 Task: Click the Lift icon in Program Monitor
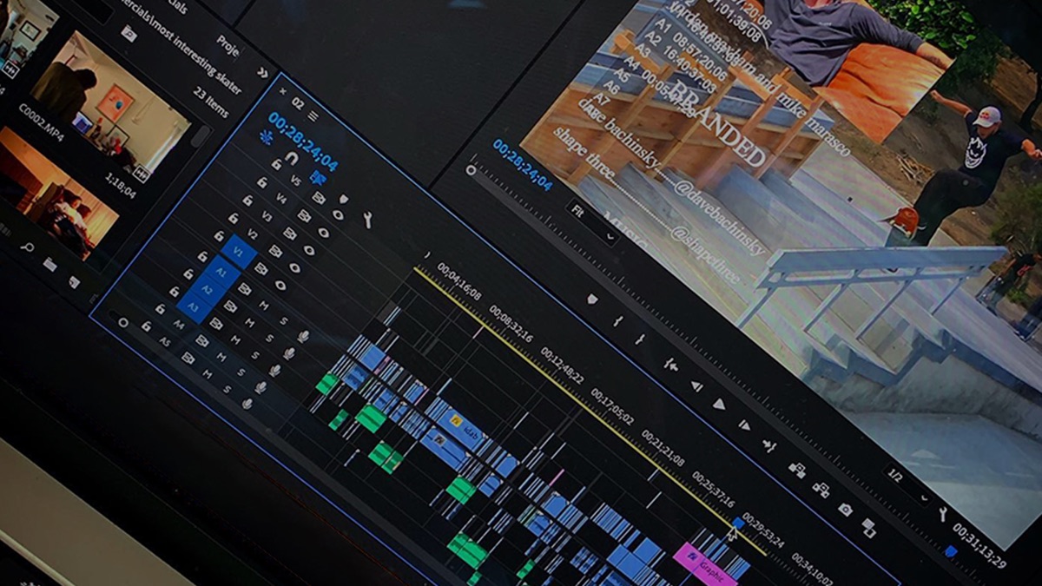(798, 468)
